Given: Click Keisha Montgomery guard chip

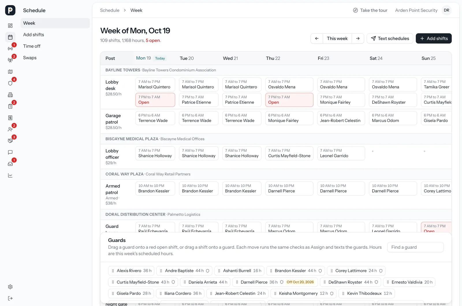Looking at the screenshot, I should point(303,294).
